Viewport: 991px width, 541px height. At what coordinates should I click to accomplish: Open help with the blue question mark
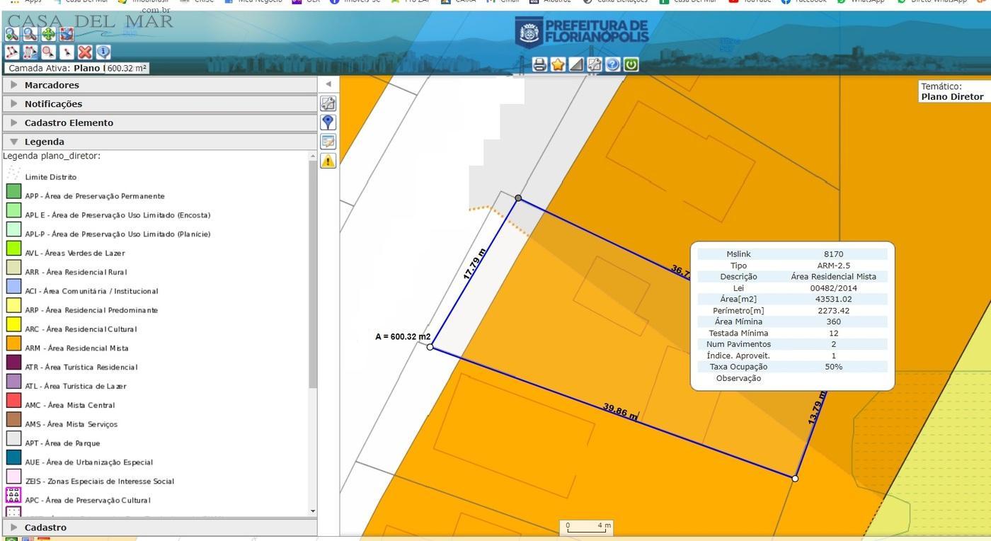613,64
